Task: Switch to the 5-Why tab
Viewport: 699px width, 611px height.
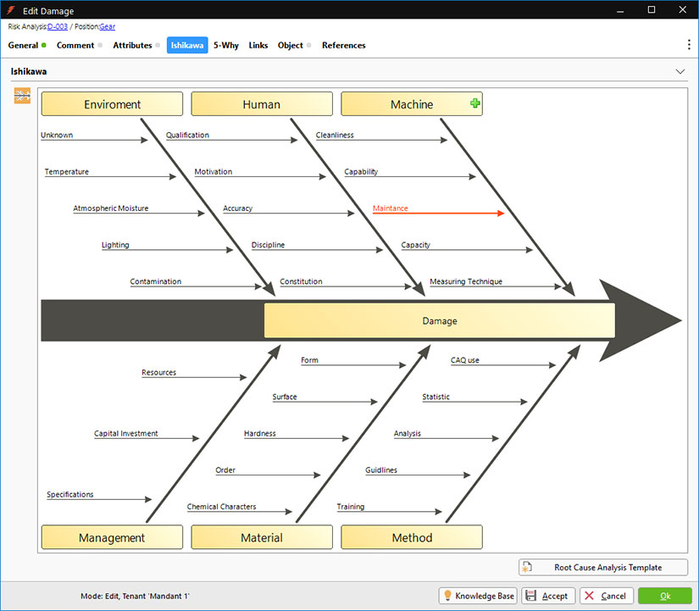Action: [x=226, y=45]
